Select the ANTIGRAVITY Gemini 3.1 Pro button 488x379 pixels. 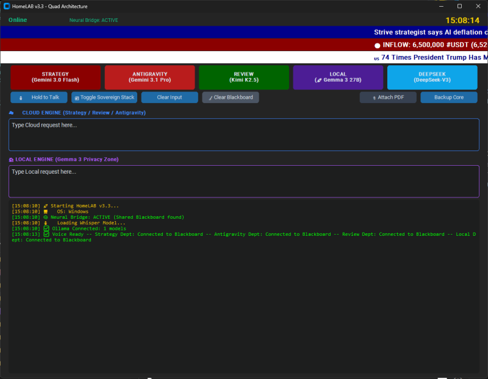149,77
